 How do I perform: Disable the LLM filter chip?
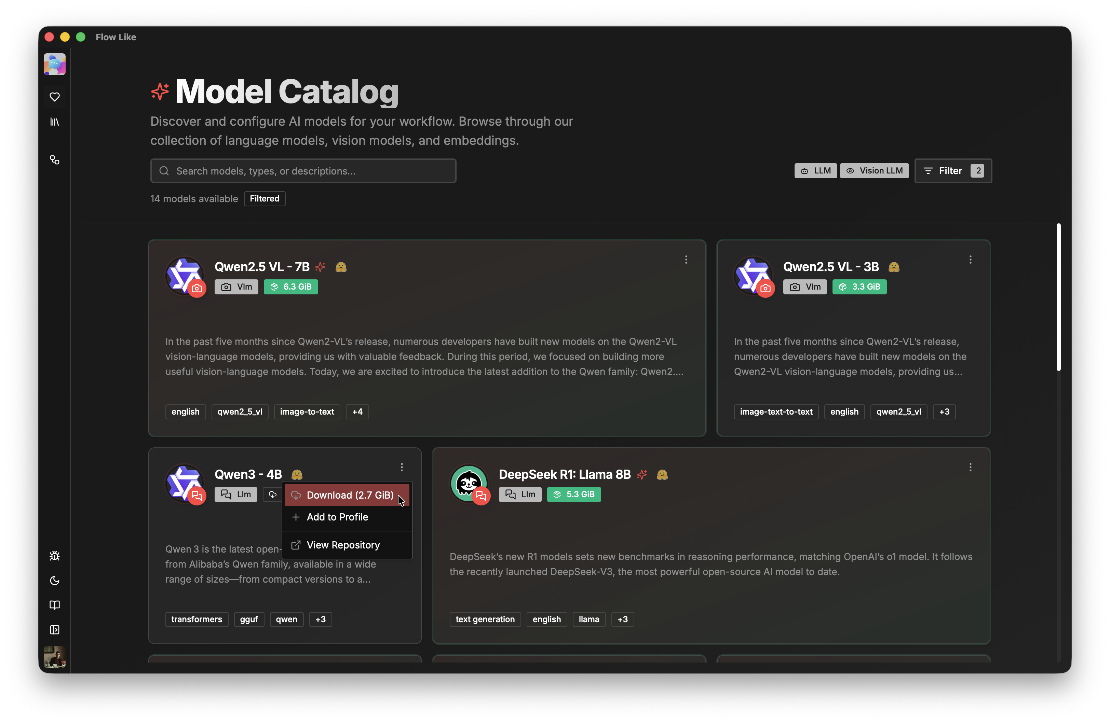[x=815, y=171]
